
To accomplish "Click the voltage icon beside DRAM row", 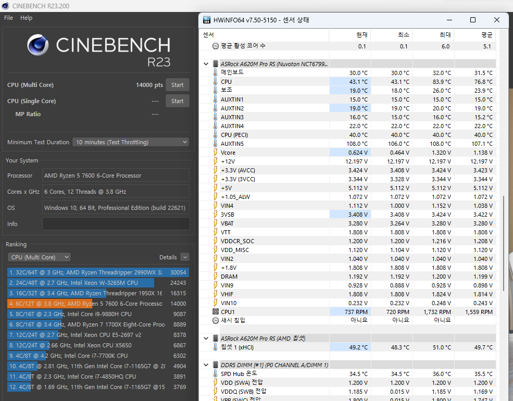I will tap(215, 276).
